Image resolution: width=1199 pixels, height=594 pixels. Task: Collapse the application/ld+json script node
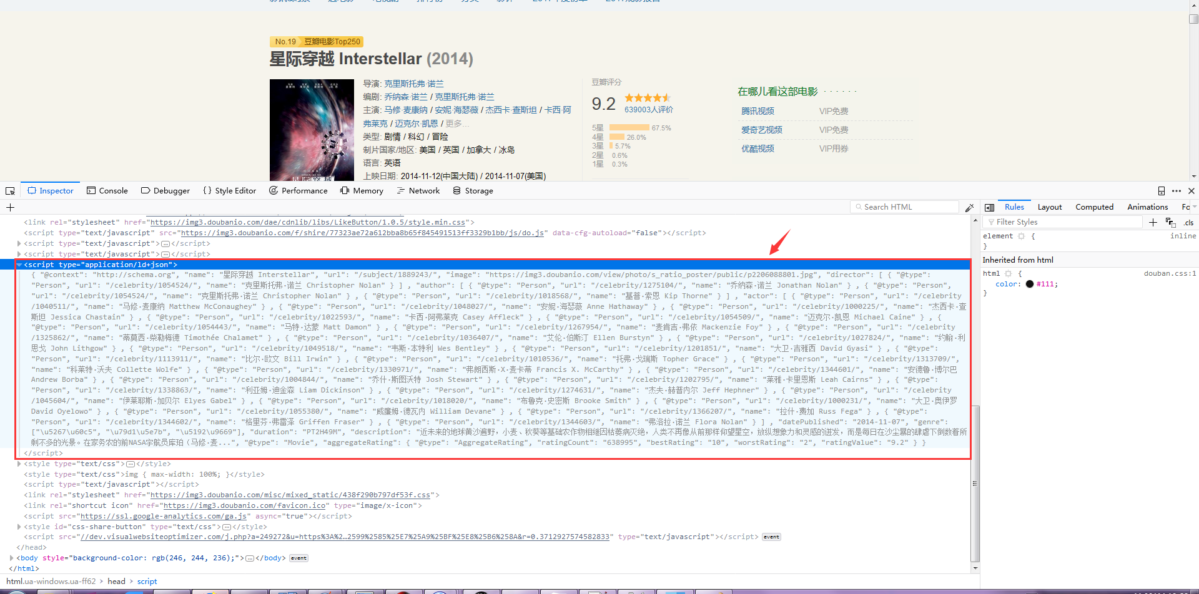click(x=19, y=265)
